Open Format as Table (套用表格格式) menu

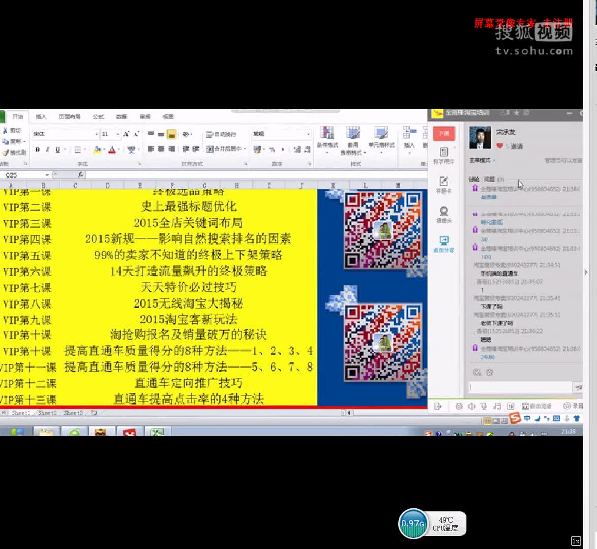coord(352,140)
